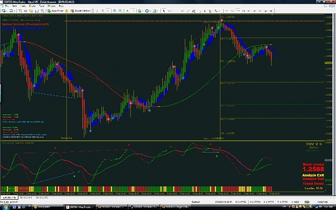Select the Crosshair tool

click(169, 11)
